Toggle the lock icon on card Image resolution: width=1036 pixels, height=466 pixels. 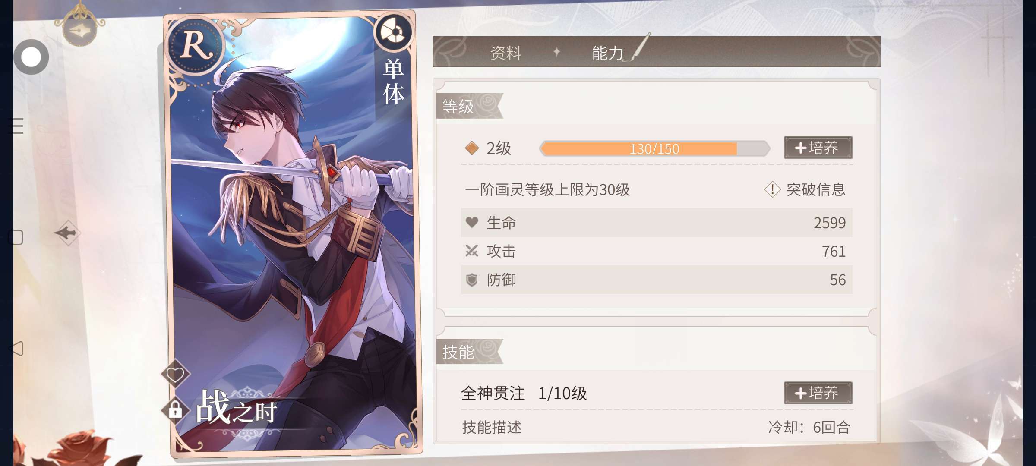tap(175, 409)
